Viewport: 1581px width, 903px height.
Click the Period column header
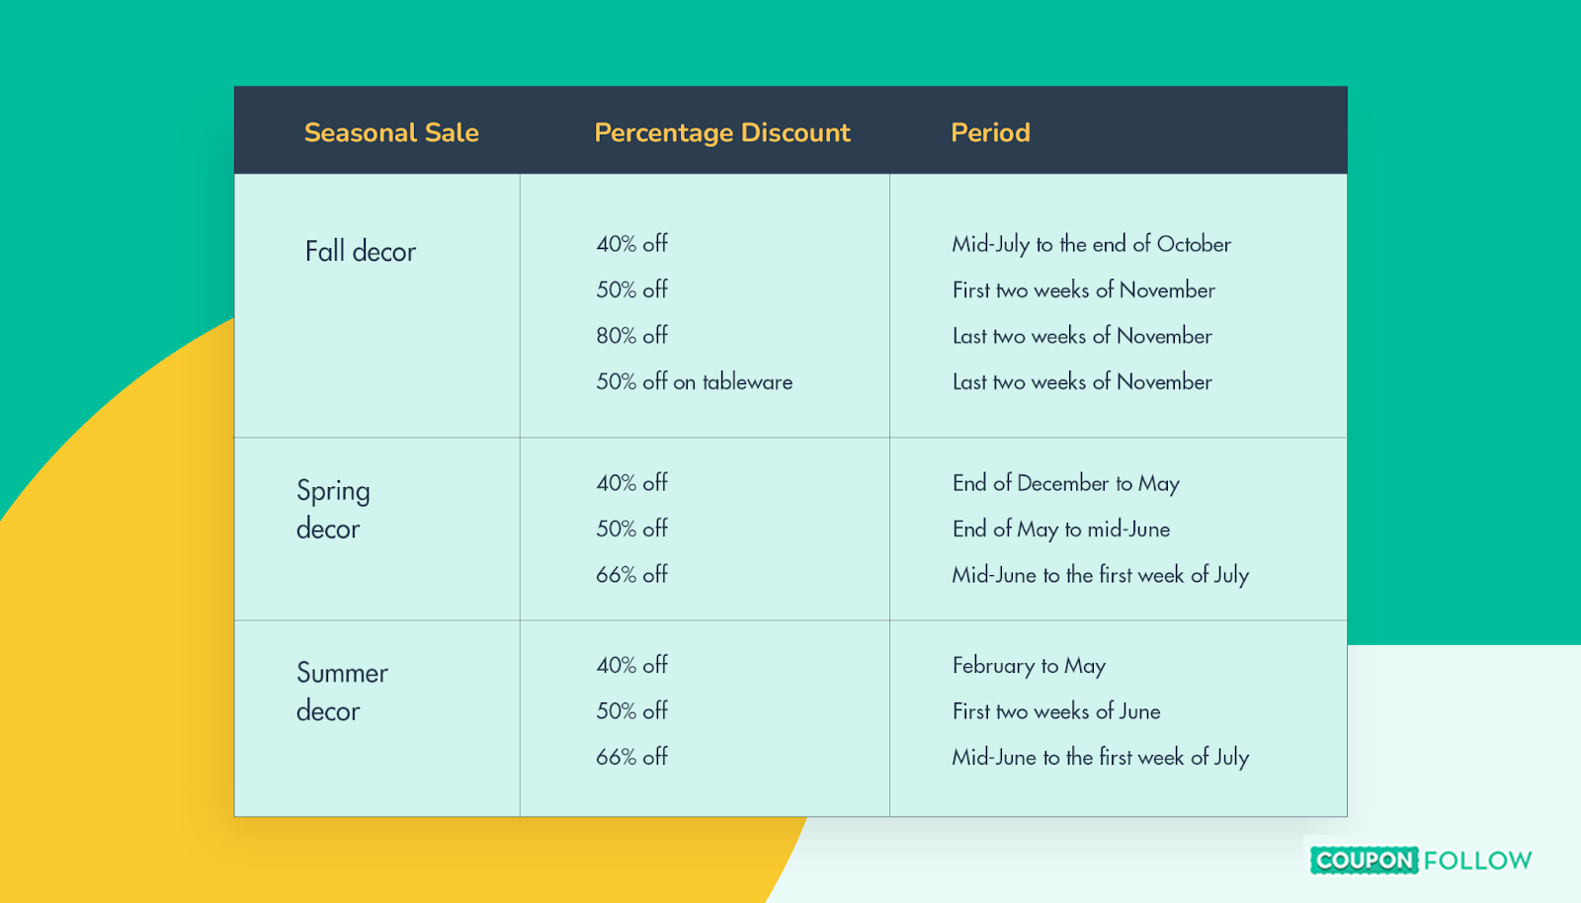pos(990,132)
